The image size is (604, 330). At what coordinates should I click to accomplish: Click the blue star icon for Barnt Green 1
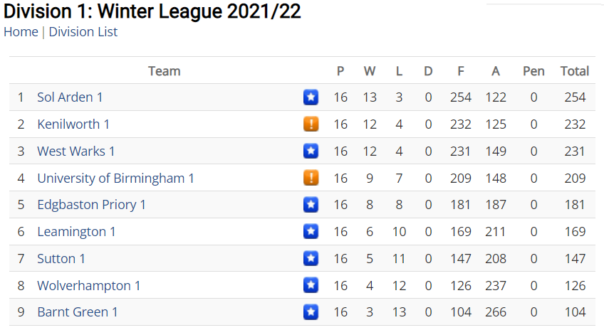(x=311, y=312)
